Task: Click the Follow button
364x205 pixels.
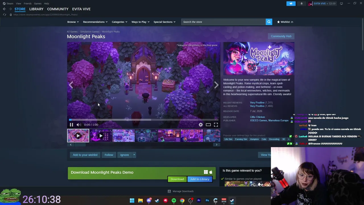Action: click(x=109, y=155)
